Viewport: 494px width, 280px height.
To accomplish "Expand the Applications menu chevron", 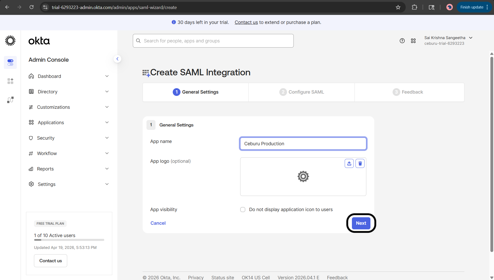I will click(107, 122).
